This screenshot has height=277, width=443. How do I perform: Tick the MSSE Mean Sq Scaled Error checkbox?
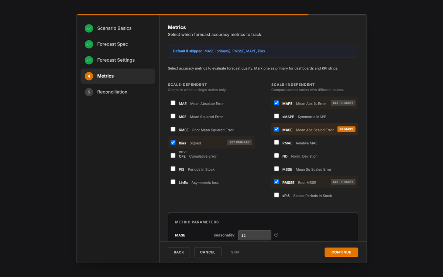pos(277,169)
